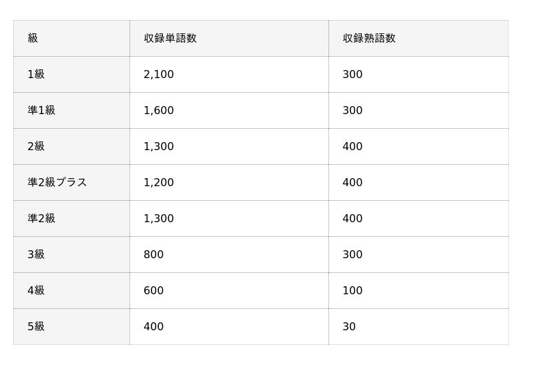Click the 2級 row label
The width and height of the screenshot is (534, 365).
(36, 147)
